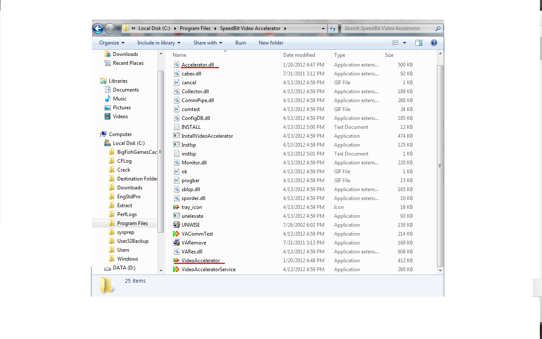
Task: Select Local Disk (C:) in the tree
Action: coord(129,143)
